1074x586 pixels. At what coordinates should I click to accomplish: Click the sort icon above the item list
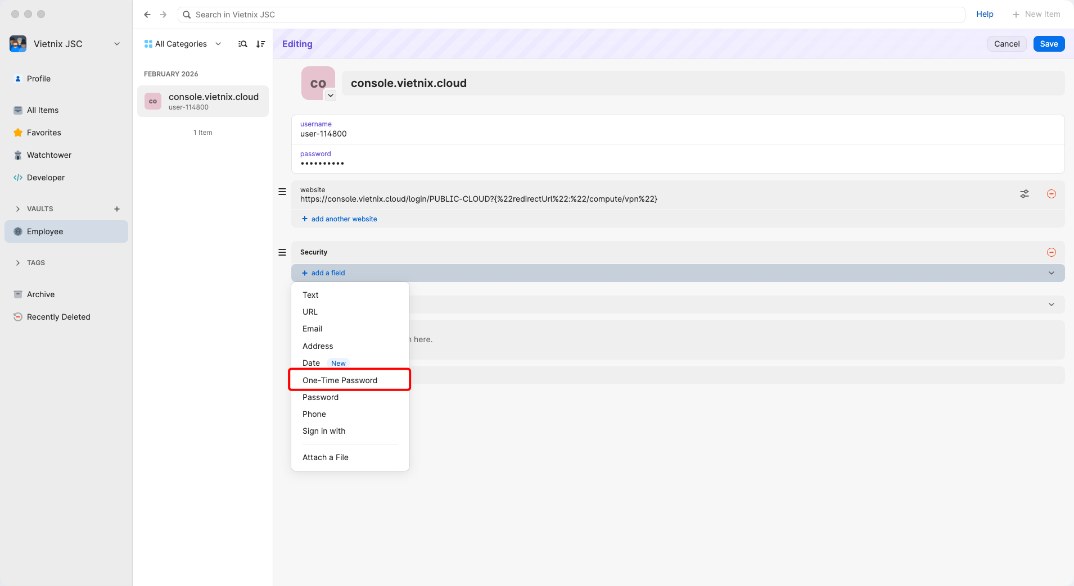point(260,44)
